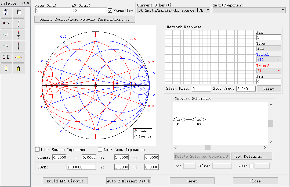Viewport: 290px width, 187px height.
Task: Click the Y imaginary part field
Action: coord(151,167)
